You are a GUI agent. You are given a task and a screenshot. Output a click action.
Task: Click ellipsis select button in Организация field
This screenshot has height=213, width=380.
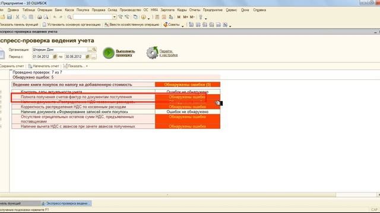click(90, 50)
